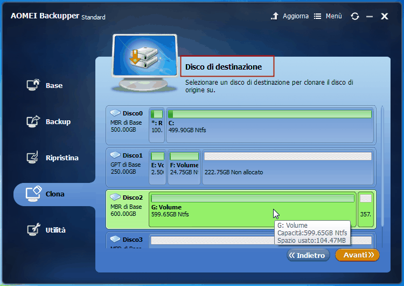Open the Backup section icon

pyautogui.click(x=33, y=121)
